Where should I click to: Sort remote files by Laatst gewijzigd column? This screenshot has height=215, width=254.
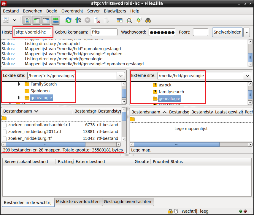(229, 112)
